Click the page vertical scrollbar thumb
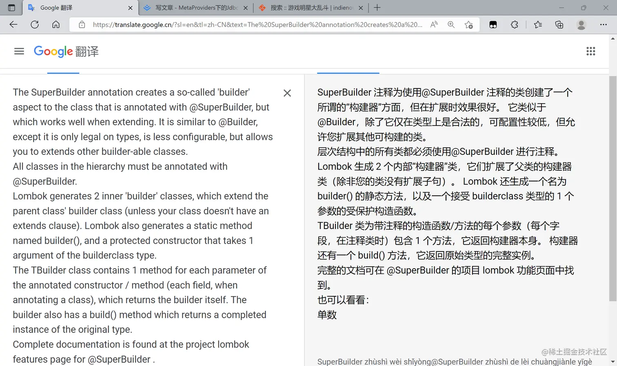The height and width of the screenshot is (366, 617). click(613, 188)
